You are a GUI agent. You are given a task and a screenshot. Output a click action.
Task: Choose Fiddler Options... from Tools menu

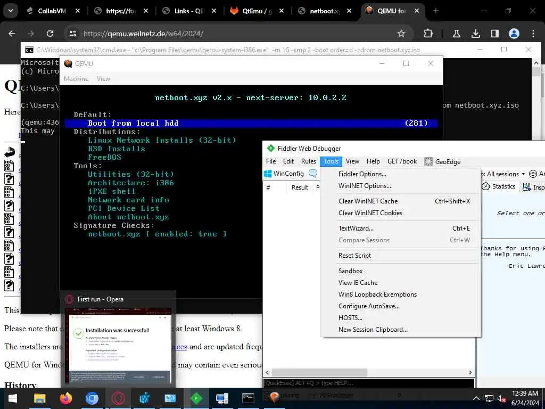click(362, 174)
